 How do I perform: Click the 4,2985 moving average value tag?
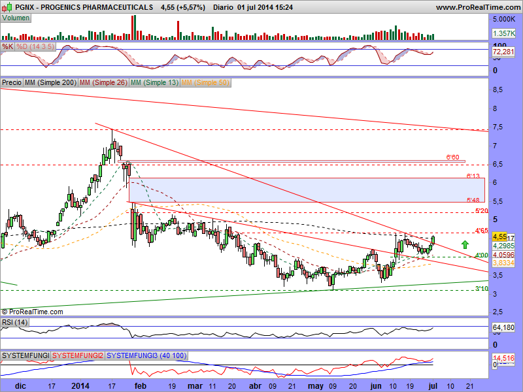click(x=503, y=246)
